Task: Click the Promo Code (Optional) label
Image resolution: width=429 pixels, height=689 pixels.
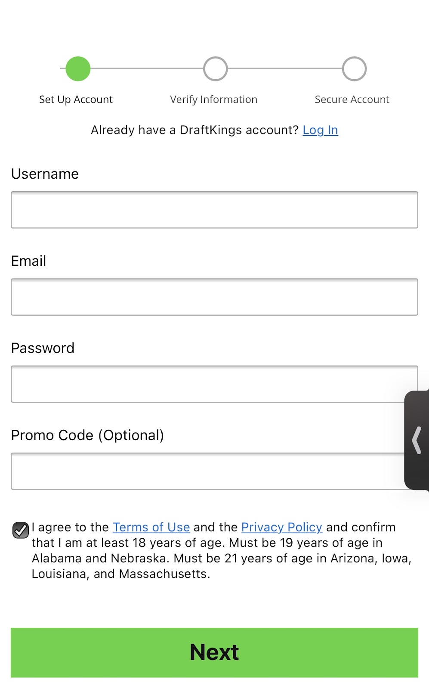Action: pyautogui.click(x=87, y=435)
